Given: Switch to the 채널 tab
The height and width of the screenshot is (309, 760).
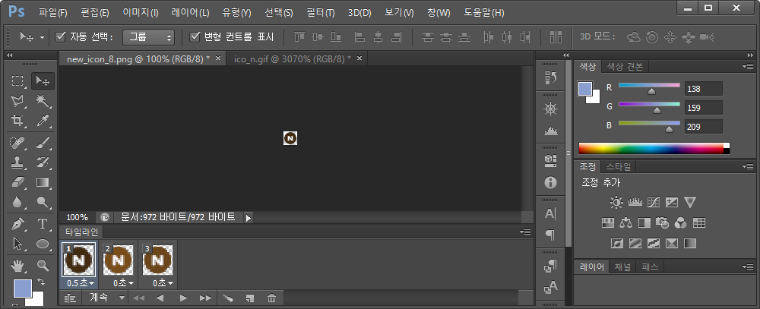Looking at the screenshot, I should 623,266.
